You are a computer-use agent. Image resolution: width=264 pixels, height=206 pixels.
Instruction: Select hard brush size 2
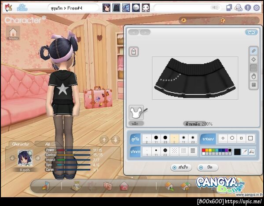[x=147, y=139]
